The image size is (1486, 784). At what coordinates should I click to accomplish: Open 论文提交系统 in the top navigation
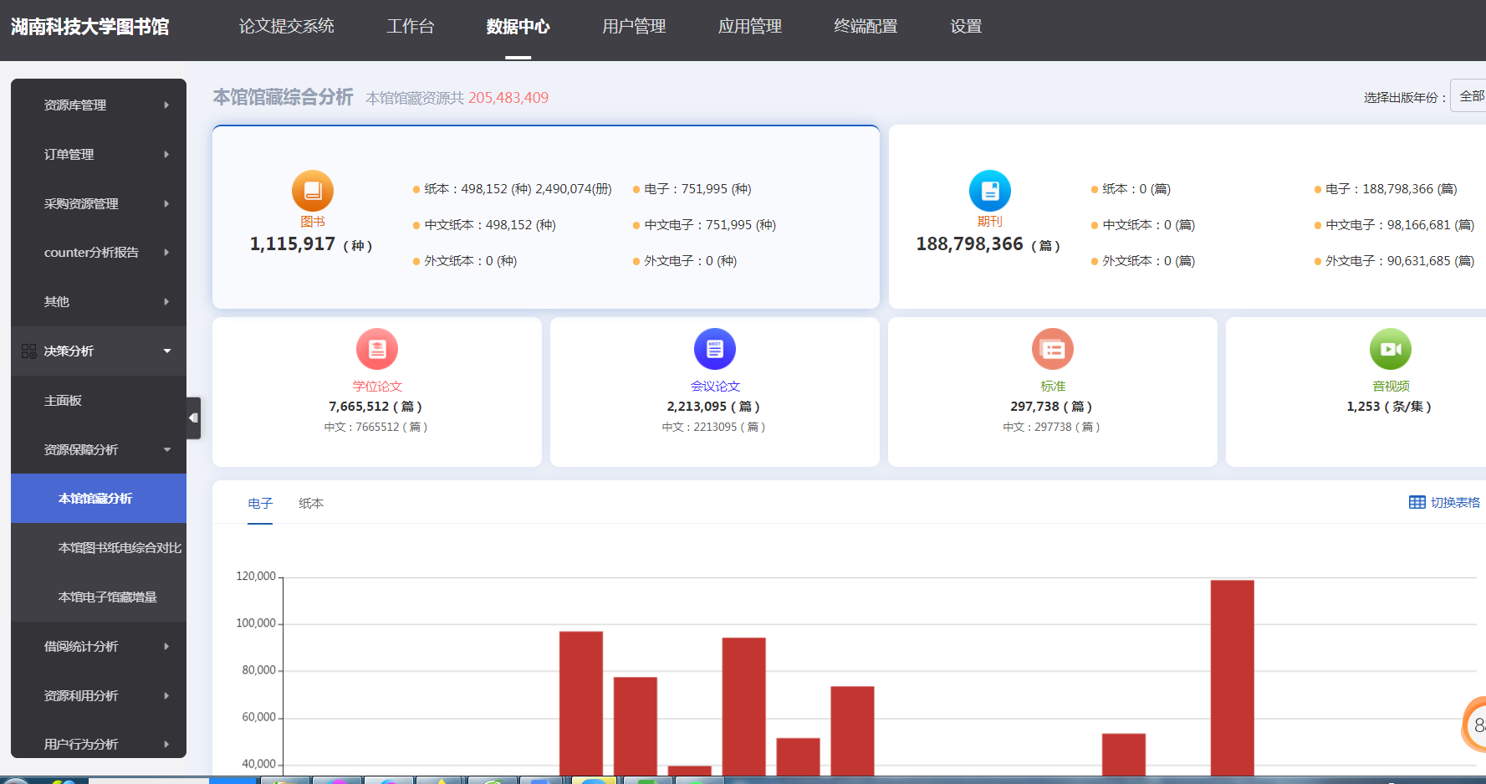pos(286,27)
